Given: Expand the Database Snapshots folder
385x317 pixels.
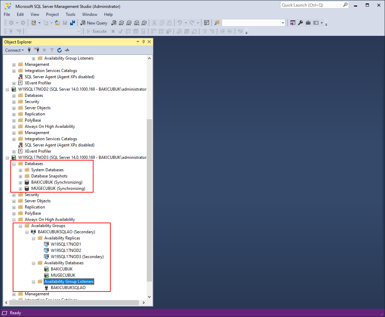Looking at the screenshot, I should [x=20, y=176].
